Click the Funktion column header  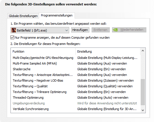(x=43, y=51)
